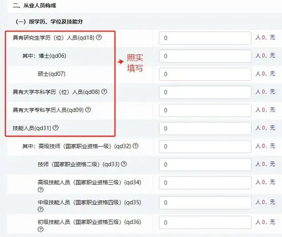The width and height of the screenshot is (282, 237).
Task: Focus the qd32 senior technician input
Action: pyautogui.click(x=205, y=146)
